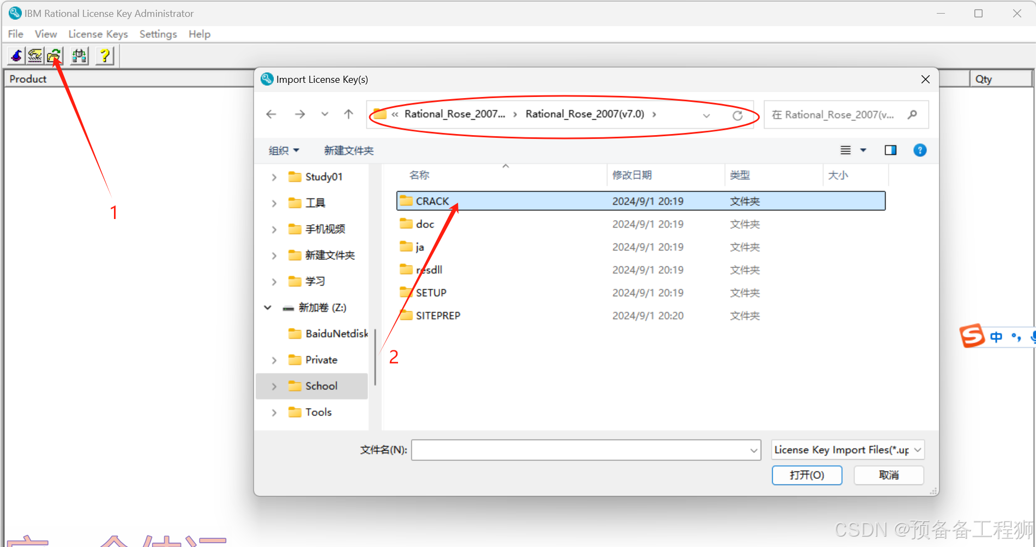Expand the Study01 tree node
The image size is (1036, 547).
(x=274, y=177)
